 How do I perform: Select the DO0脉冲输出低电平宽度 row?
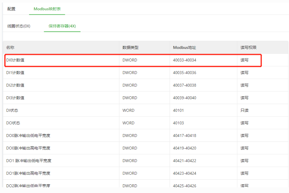tap(146, 135)
